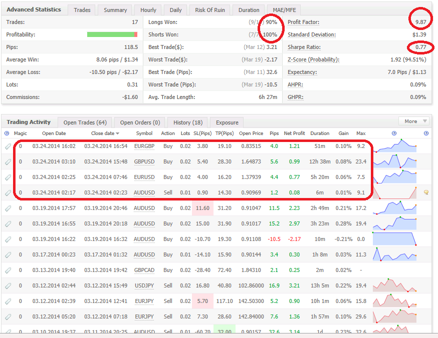This screenshot has height=338, width=438.
Task: Click the Profit Factor label link
Action: [303, 22]
